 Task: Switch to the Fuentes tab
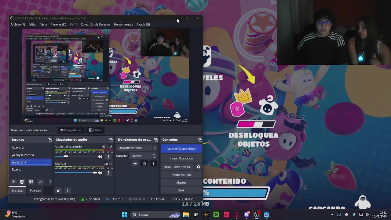tap(35, 190)
